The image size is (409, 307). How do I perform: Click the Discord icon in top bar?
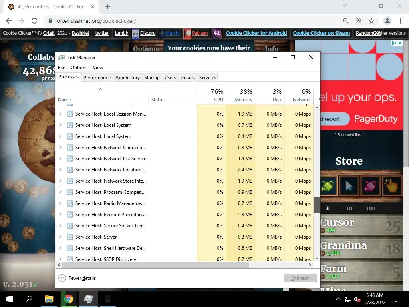click(x=136, y=34)
